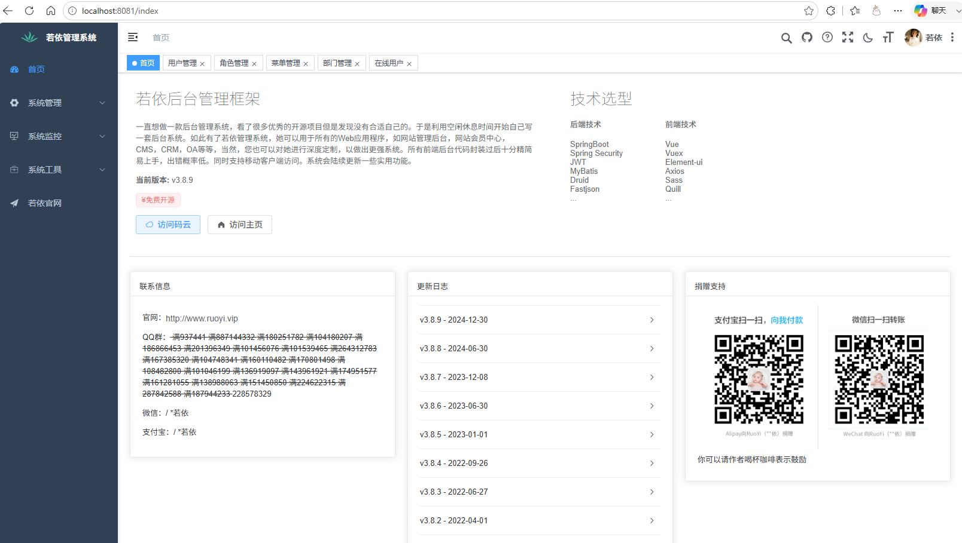The height and width of the screenshot is (543, 962).
Task: Open the header search icon
Action: (786, 38)
